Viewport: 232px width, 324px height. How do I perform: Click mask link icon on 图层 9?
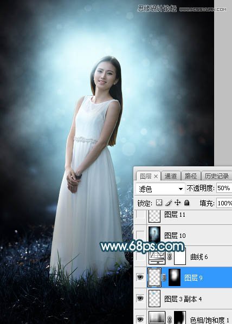(x=164, y=278)
